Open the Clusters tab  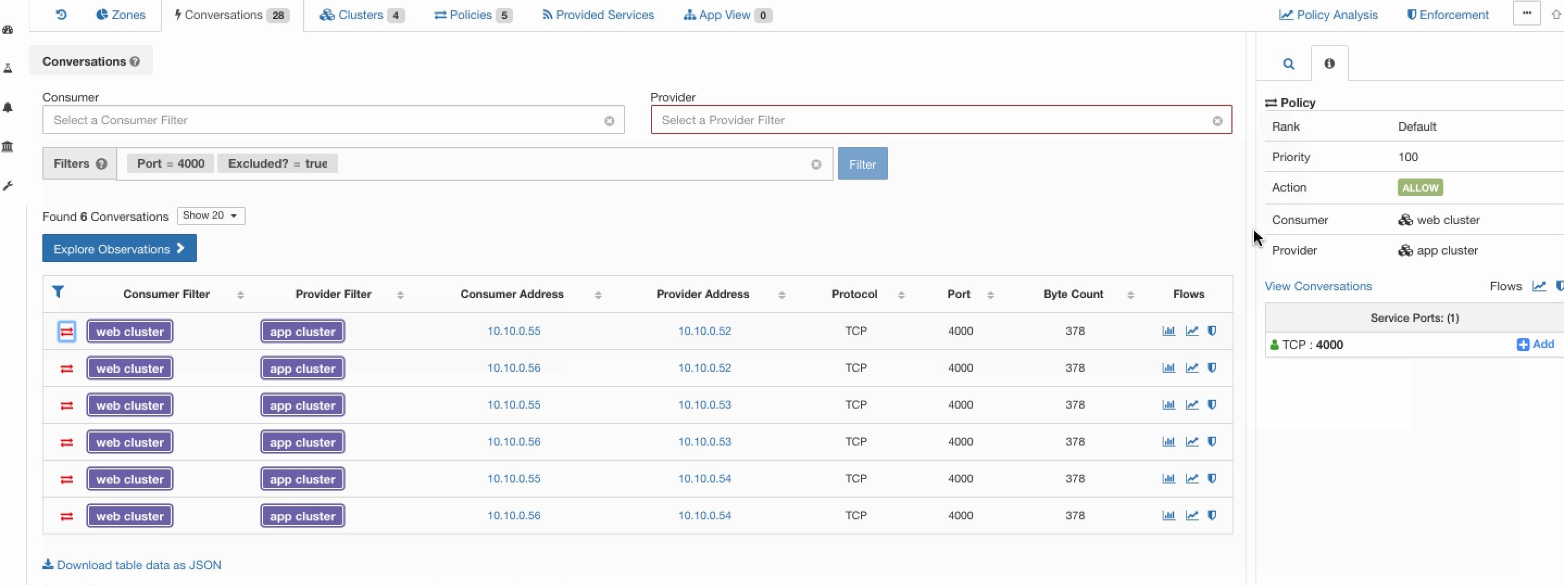coord(361,15)
